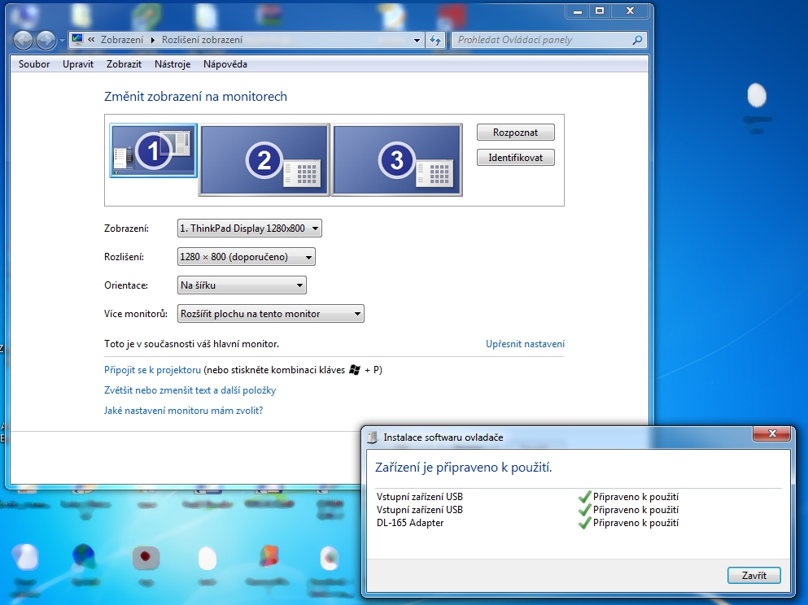This screenshot has width=808, height=605.
Task: Select monitor 1 thumbnail
Action: 154,150
